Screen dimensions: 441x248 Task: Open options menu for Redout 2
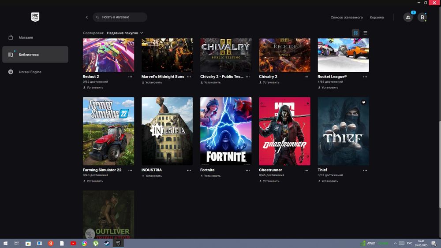pos(130,77)
